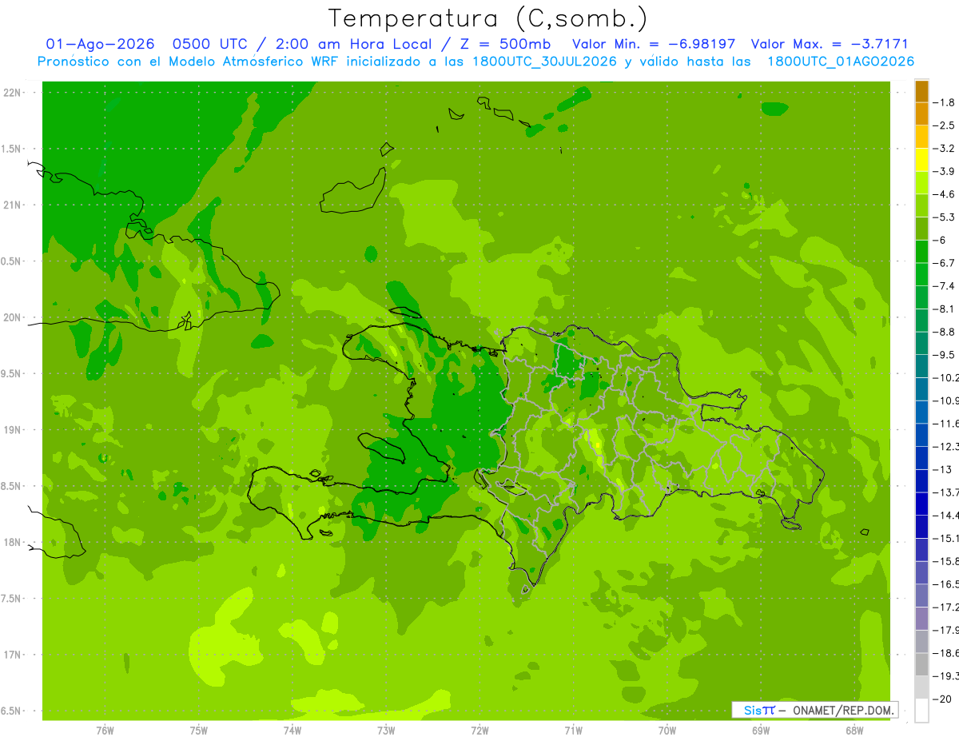Click the '70W' longitude label
The height and width of the screenshot is (741, 959).
pos(667,730)
